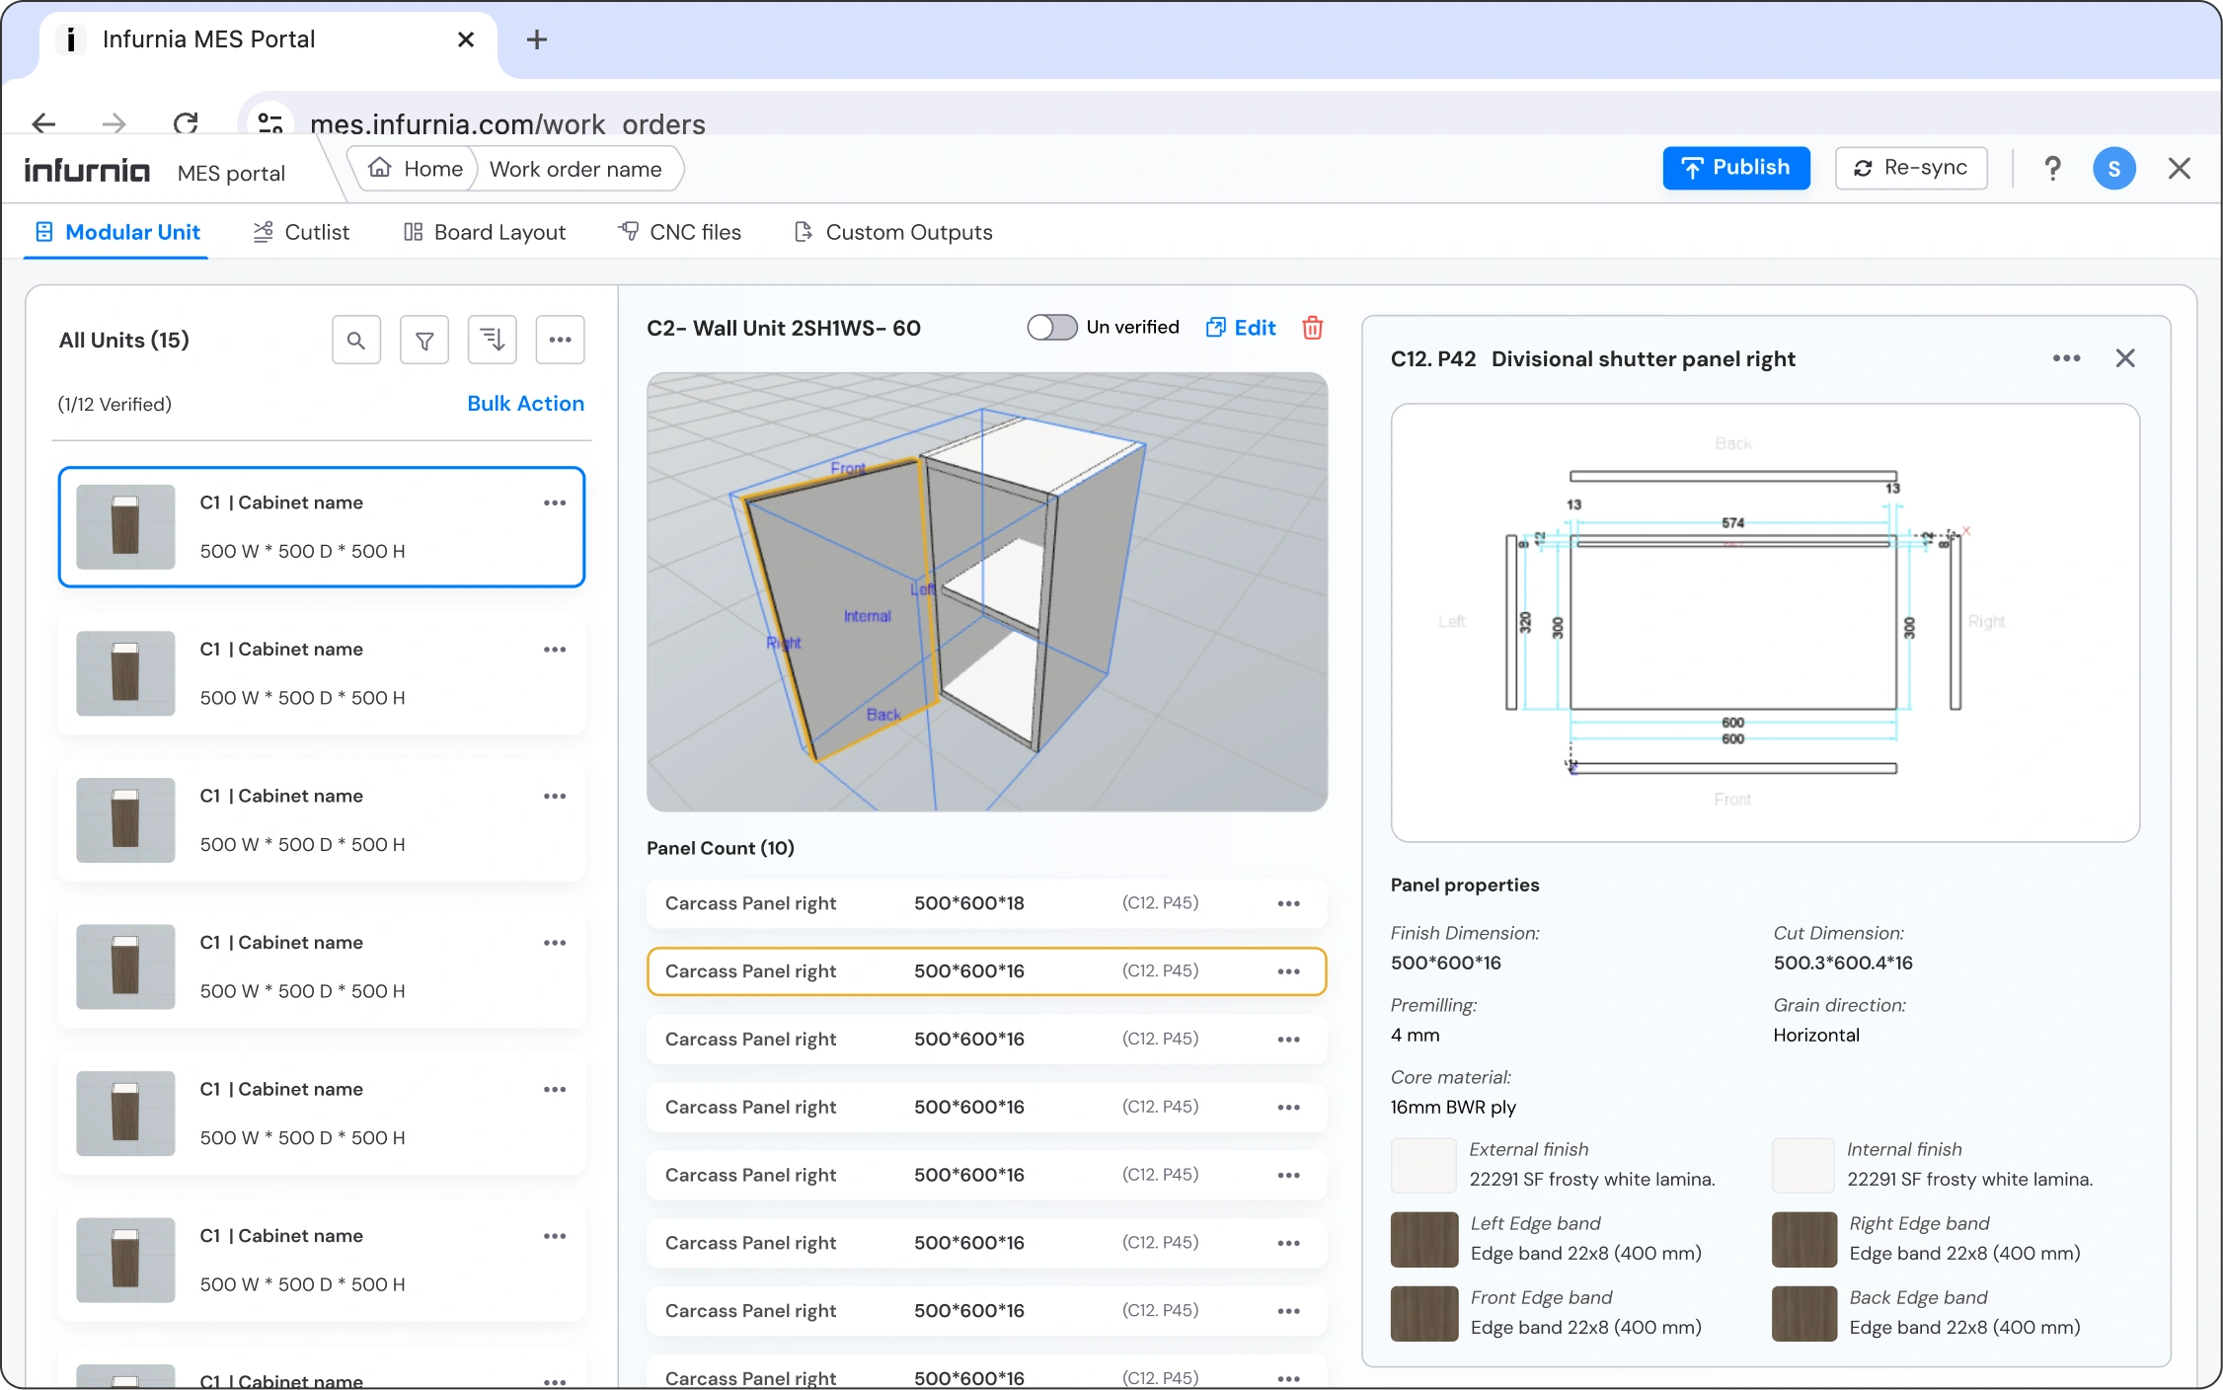Switch to the Modular Unit tab
2223x1390 pixels.
[x=117, y=232]
